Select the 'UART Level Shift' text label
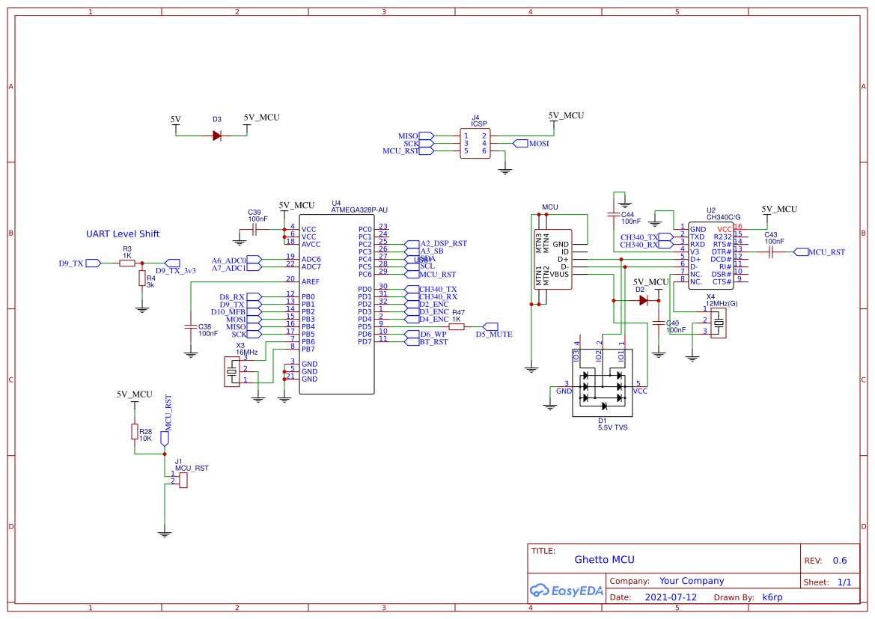 [x=123, y=234]
